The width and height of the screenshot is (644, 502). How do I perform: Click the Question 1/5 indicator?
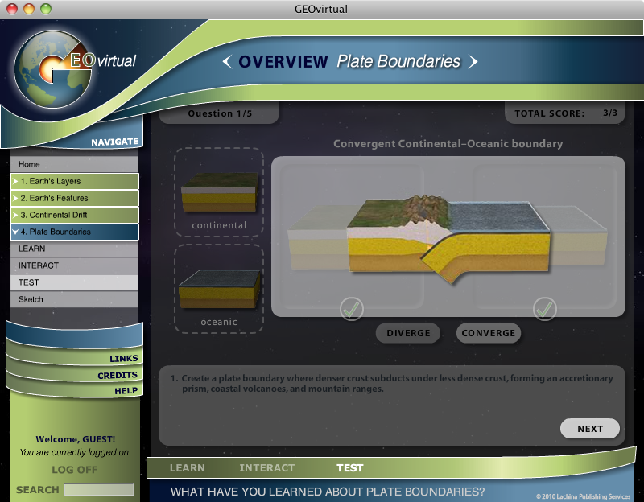tap(219, 113)
